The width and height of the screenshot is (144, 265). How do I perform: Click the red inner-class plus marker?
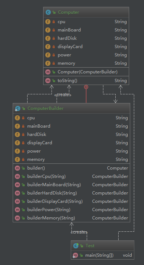[86, 87]
